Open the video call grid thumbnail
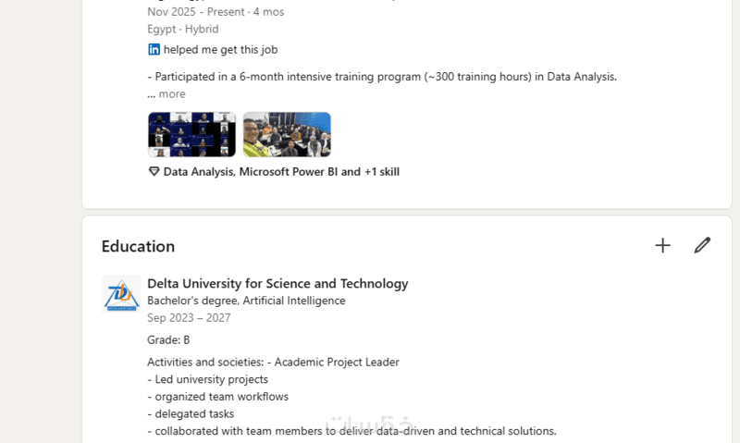The height and width of the screenshot is (443, 740). [x=191, y=134]
